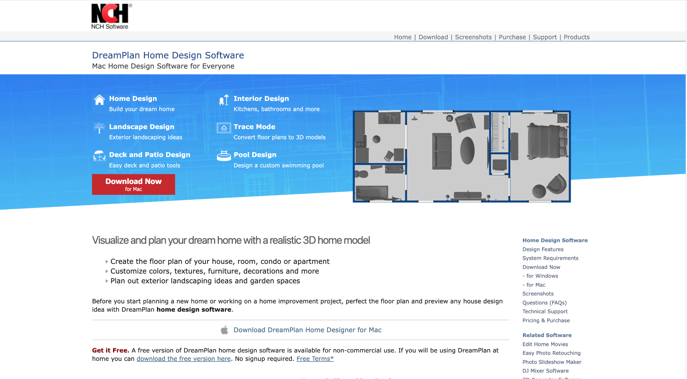The width and height of the screenshot is (687, 379).
Task: Click the Landscape Design tree icon
Action: tap(99, 128)
